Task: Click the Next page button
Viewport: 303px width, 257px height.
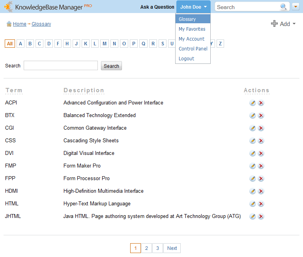Action: 172,248
